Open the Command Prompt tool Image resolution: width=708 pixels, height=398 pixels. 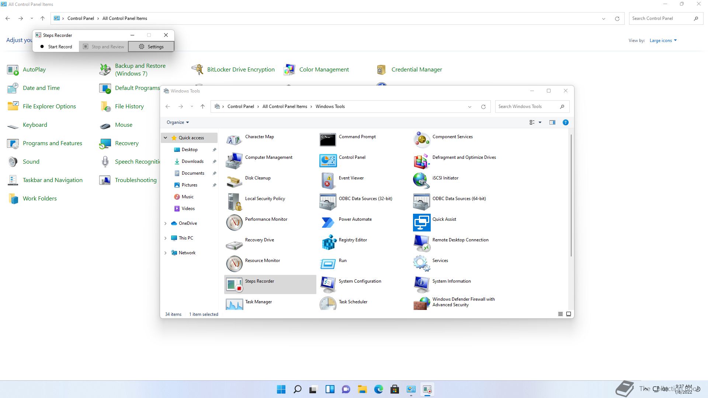(327, 140)
